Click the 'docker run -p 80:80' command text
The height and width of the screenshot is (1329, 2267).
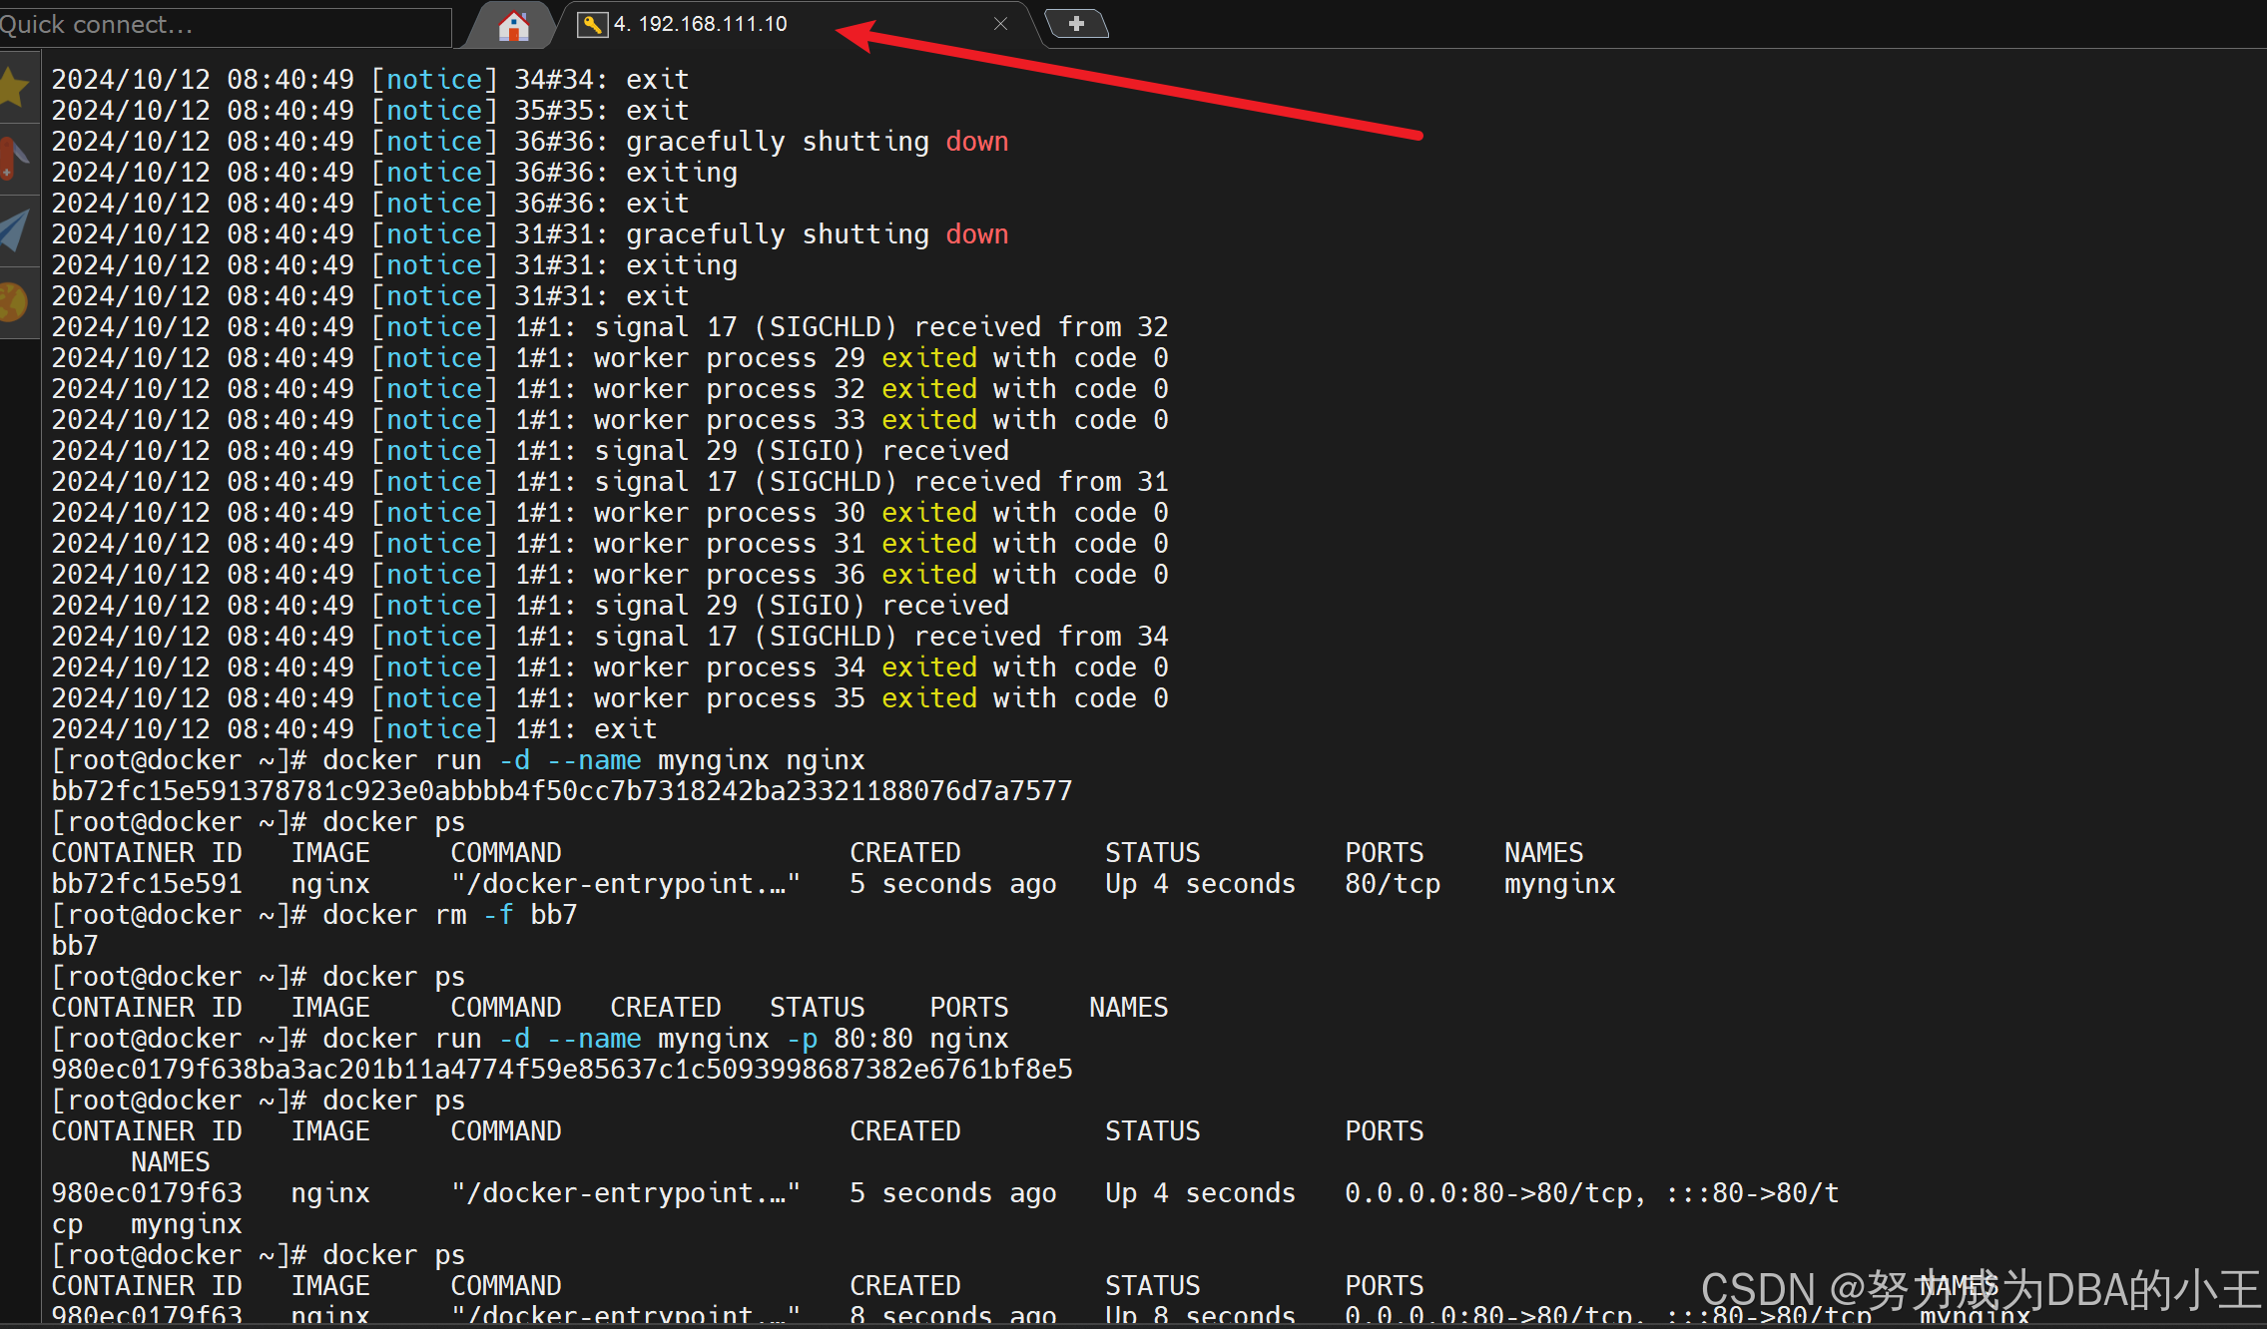click(665, 1039)
